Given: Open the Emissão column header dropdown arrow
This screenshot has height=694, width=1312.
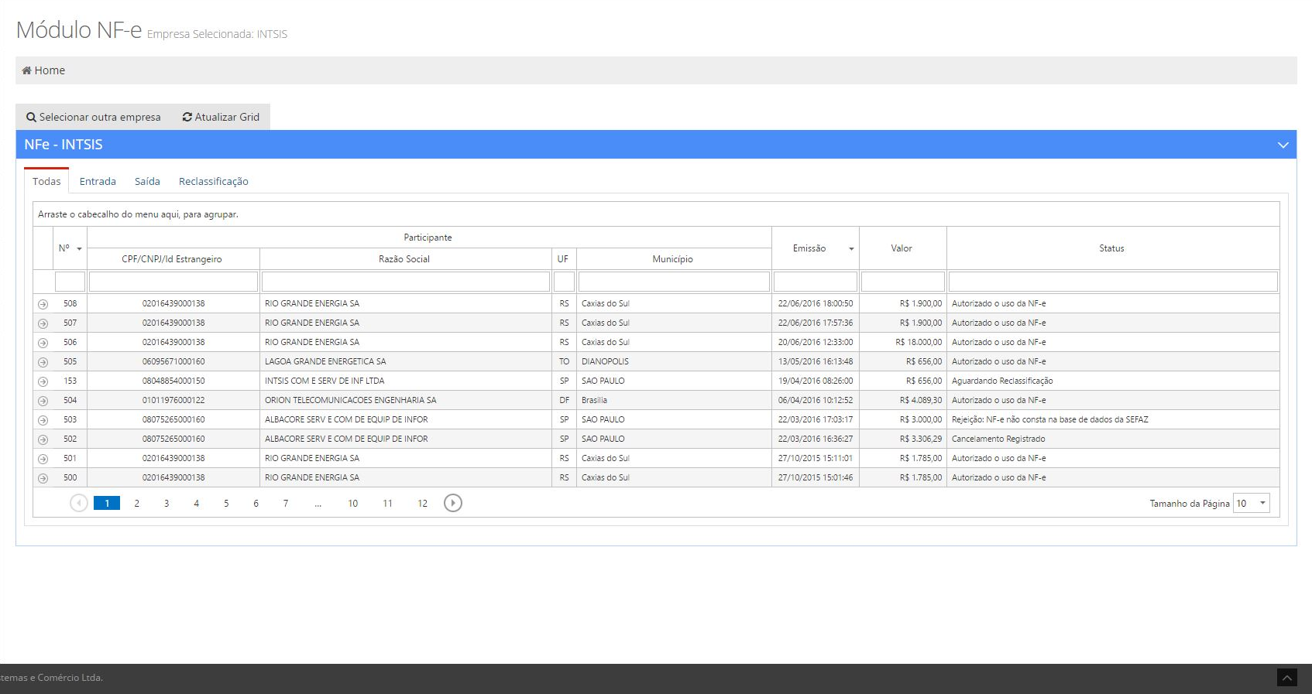Looking at the screenshot, I should tap(851, 248).
